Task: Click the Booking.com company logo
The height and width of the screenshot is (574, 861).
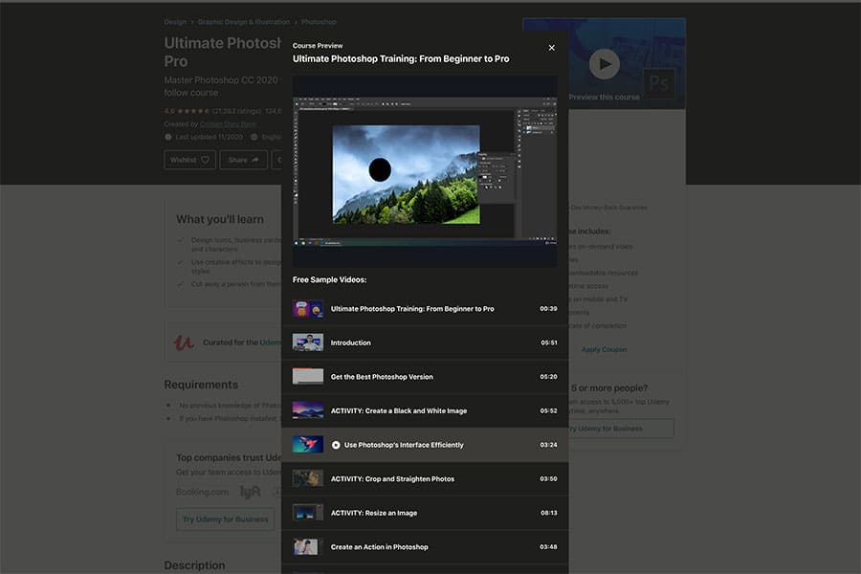Action: point(202,492)
